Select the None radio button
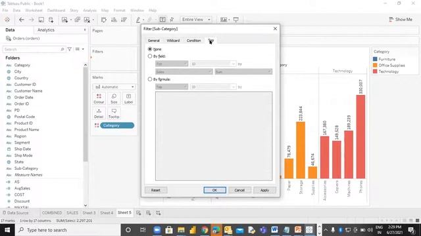The width and height of the screenshot is (421, 236). click(x=150, y=49)
